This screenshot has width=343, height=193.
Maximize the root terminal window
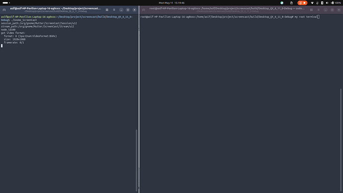(x=332, y=10)
